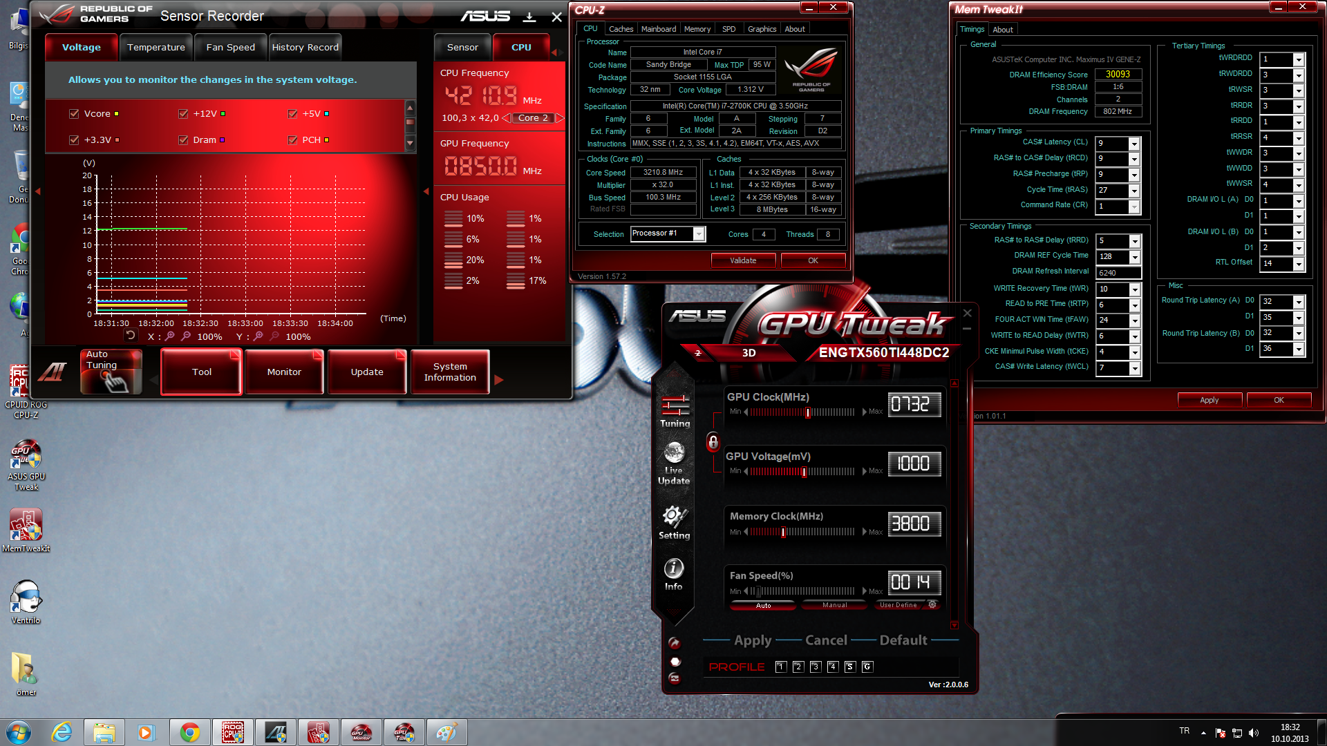This screenshot has height=746, width=1327.
Task: Toggle the +12V voltage checkbox
Action: [183, 114]
